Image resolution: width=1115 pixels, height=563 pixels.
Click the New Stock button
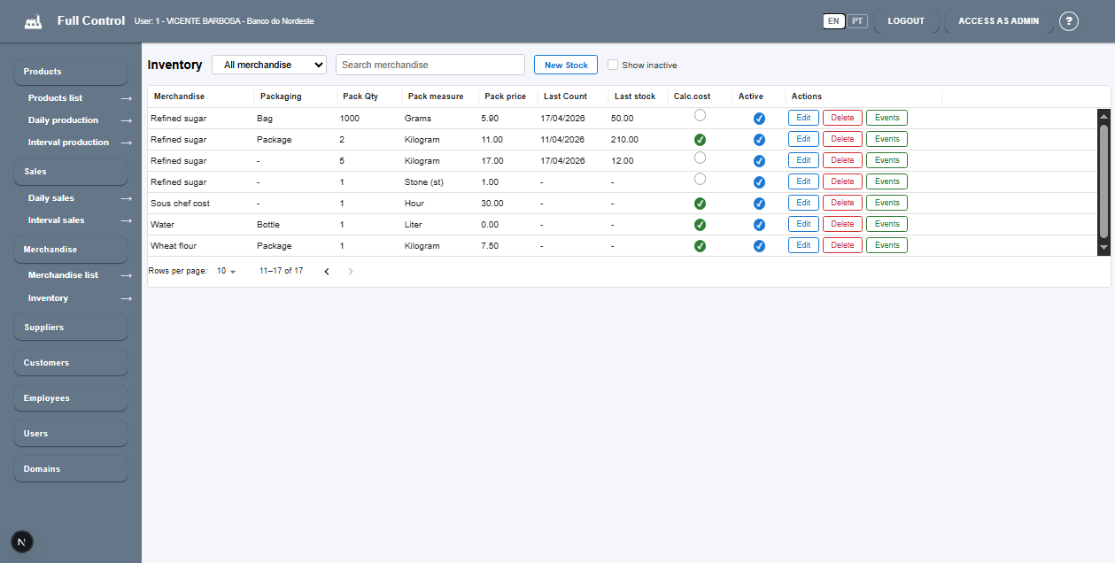[x=566, y=65]
